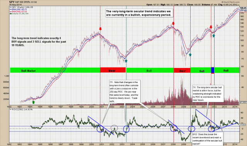
Task: Click the '-20' label on the ROC axis
Action: [242, 134]
